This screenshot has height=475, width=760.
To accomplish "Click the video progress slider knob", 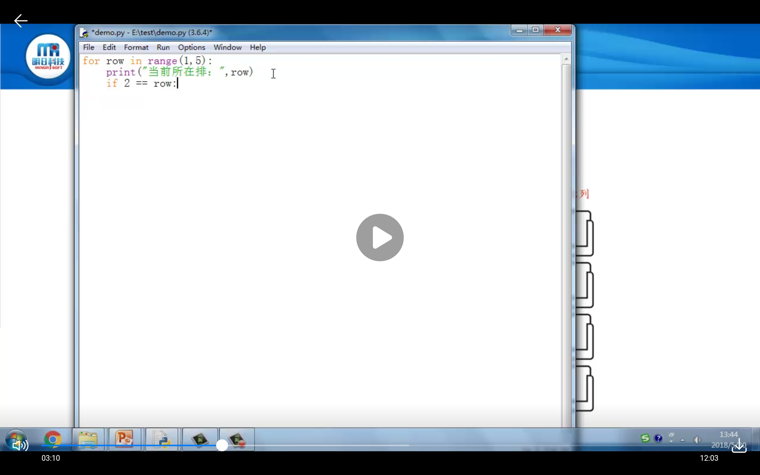I will tap(222, 445).
